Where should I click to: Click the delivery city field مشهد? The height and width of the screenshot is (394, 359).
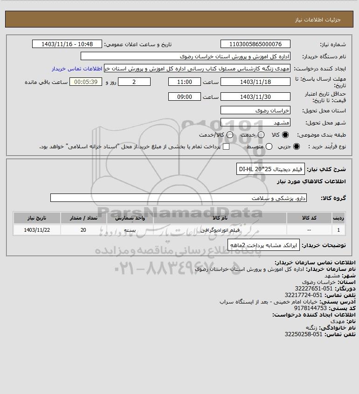tap(255, 122)
